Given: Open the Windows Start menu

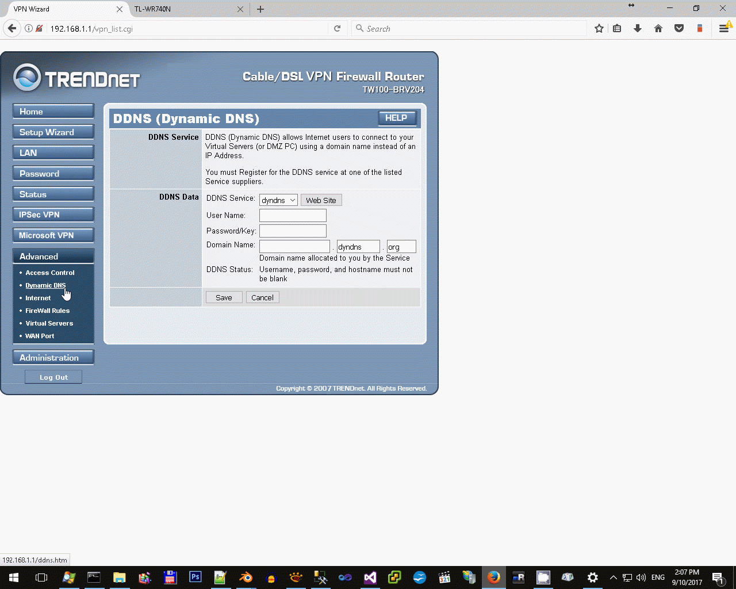Looking at the screenshot, I should point(14,577).
